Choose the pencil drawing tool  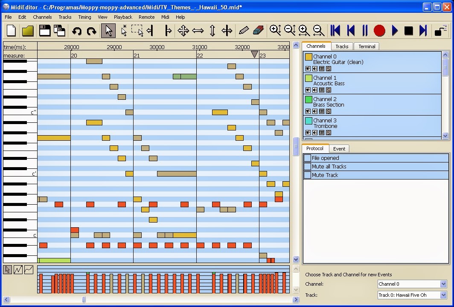[x=244, y=30]
